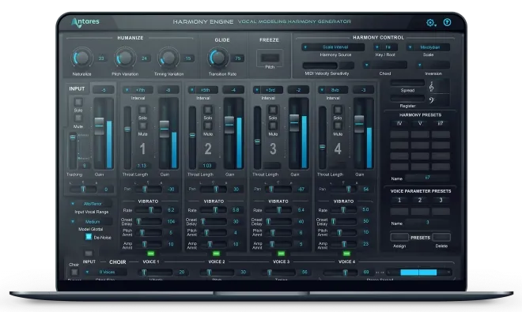Click the Presets Delete button
This screenshot has height=312, width=522.
(x=441, y=237)
